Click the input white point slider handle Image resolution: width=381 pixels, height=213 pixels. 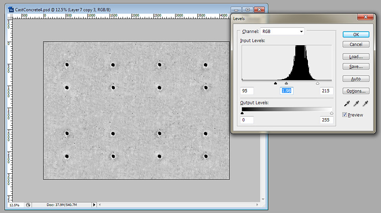point(317,84)
